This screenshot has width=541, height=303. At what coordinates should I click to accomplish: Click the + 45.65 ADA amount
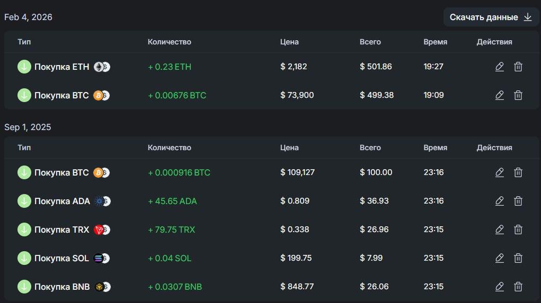tap(172, 201)
